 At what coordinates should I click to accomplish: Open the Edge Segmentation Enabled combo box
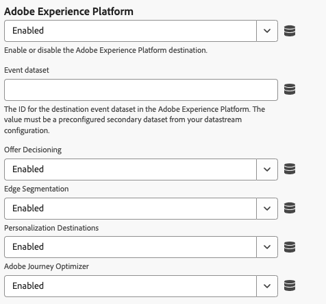click(x=141, y=209)
